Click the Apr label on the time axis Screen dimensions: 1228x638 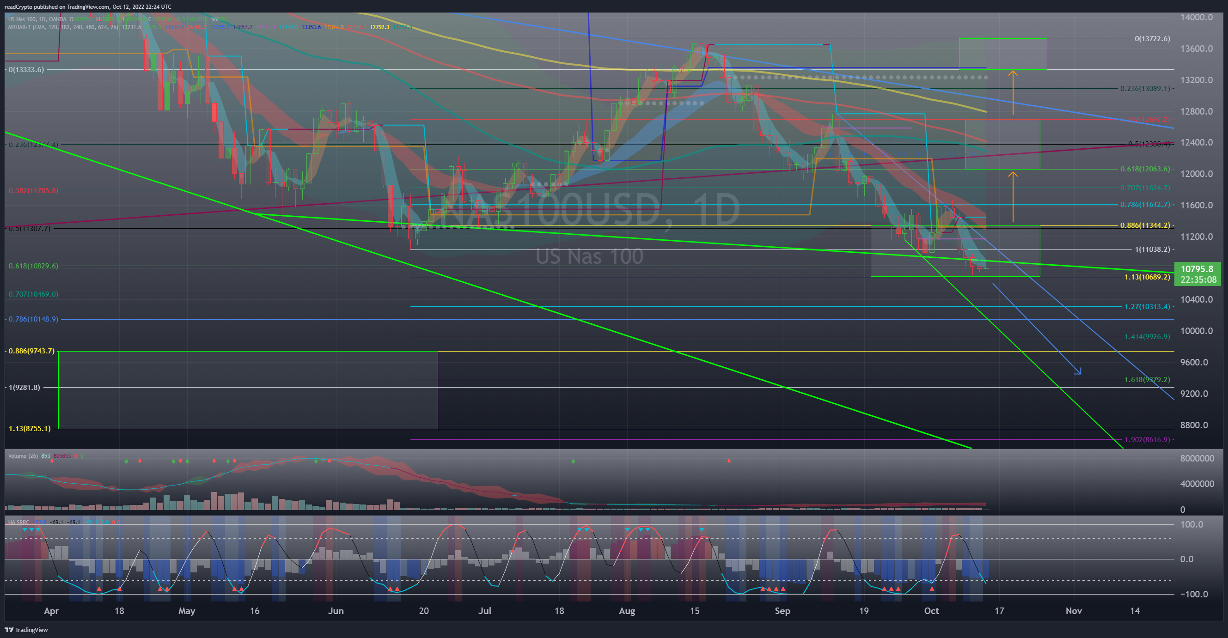51,611
